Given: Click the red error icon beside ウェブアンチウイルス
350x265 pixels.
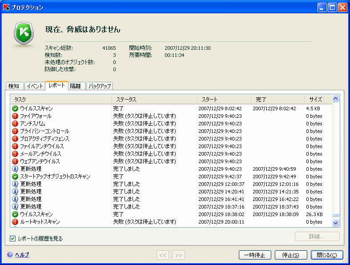Looking at the screenshot, I should pos(15,161).
